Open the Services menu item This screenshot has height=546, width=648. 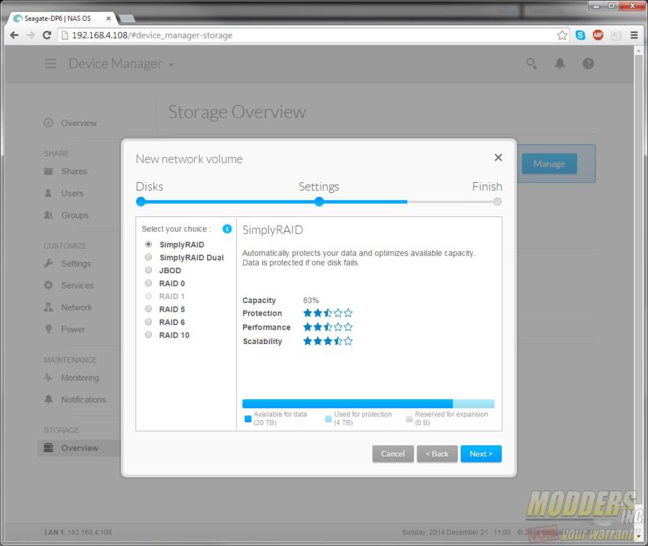(x=77, y=285)
